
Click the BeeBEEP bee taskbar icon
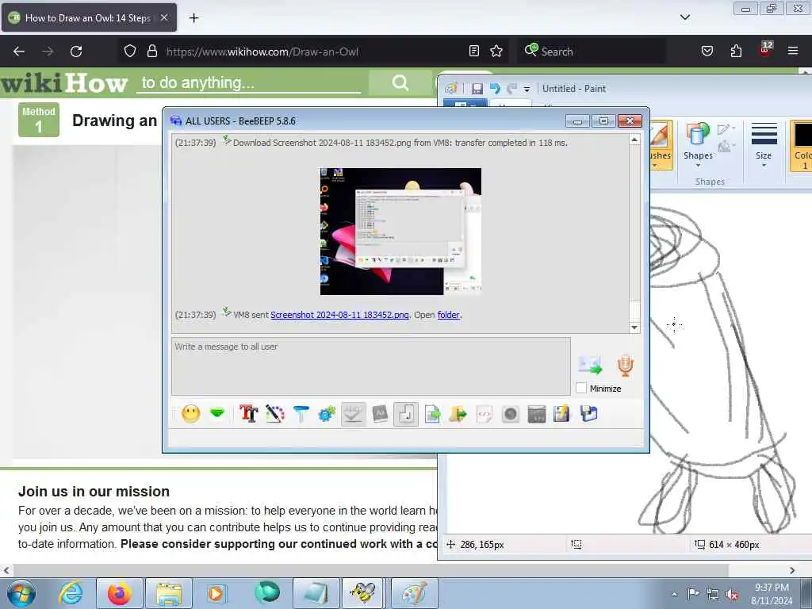(x=362, y=593)
